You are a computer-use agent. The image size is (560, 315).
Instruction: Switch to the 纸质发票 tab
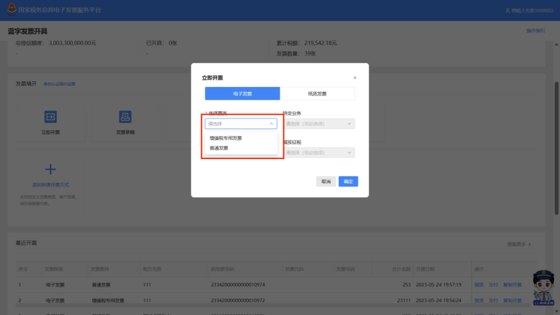[x=317, y=94]
